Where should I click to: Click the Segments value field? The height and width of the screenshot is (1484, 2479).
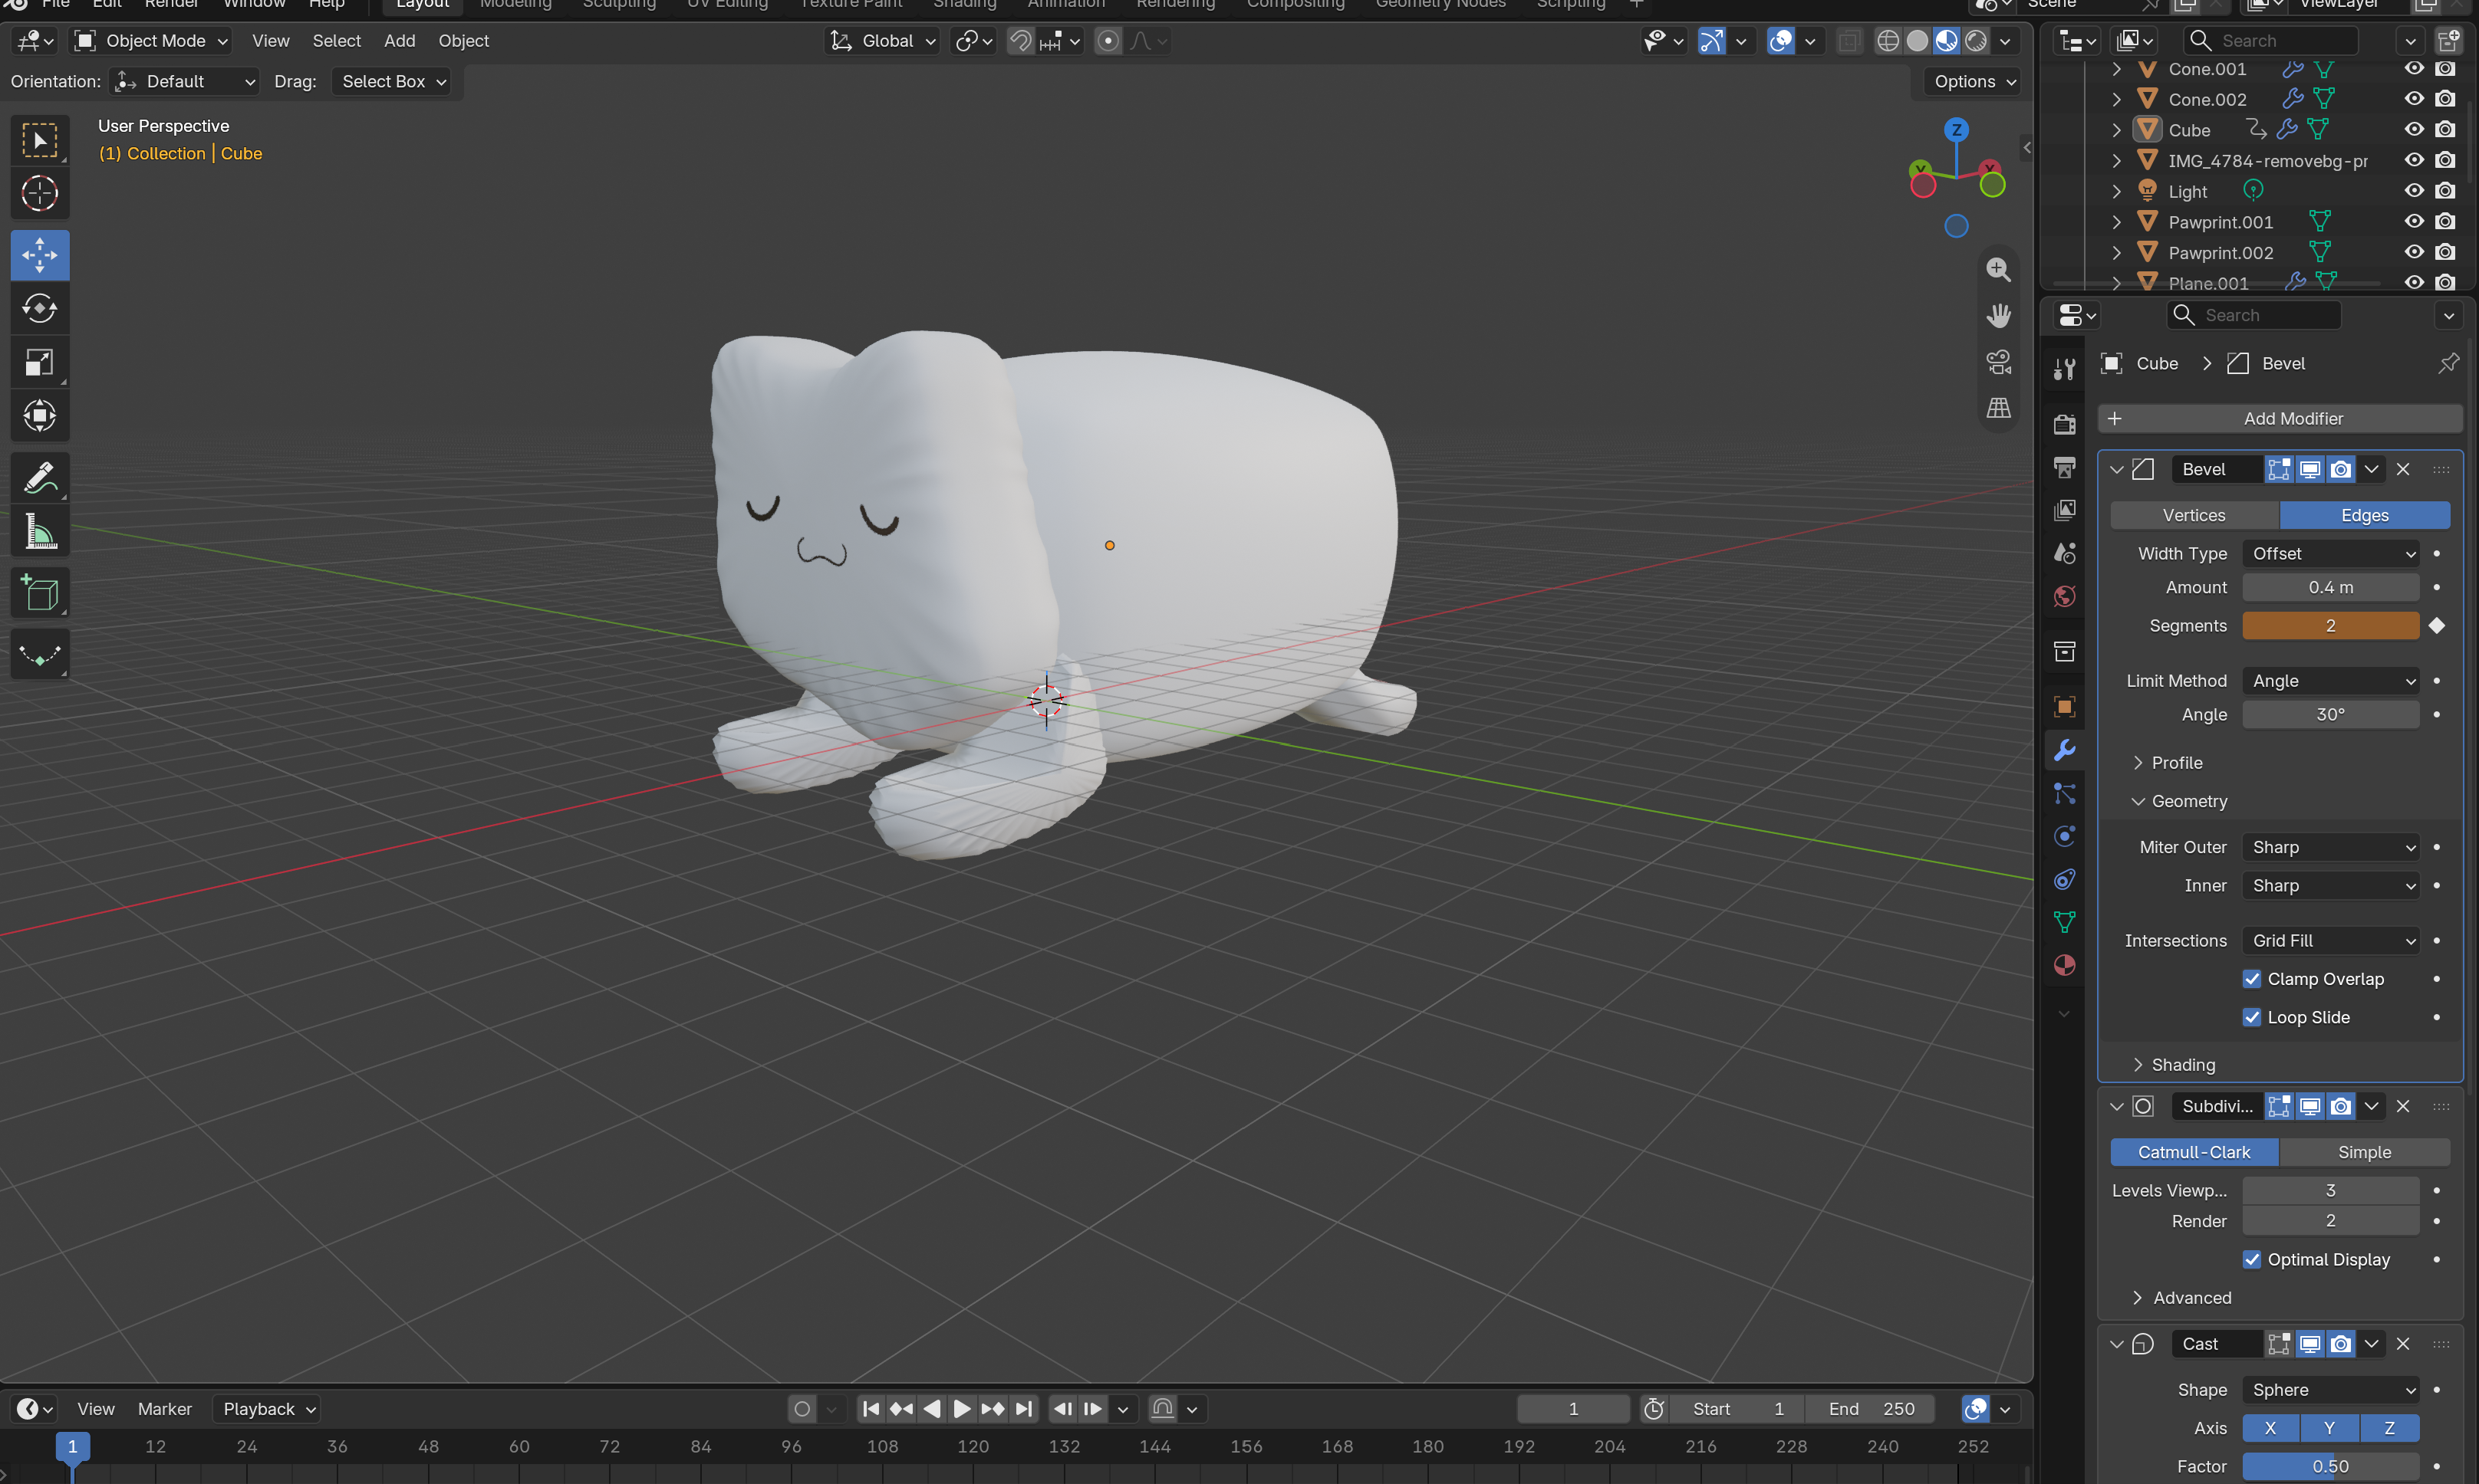click(2330, 626)
